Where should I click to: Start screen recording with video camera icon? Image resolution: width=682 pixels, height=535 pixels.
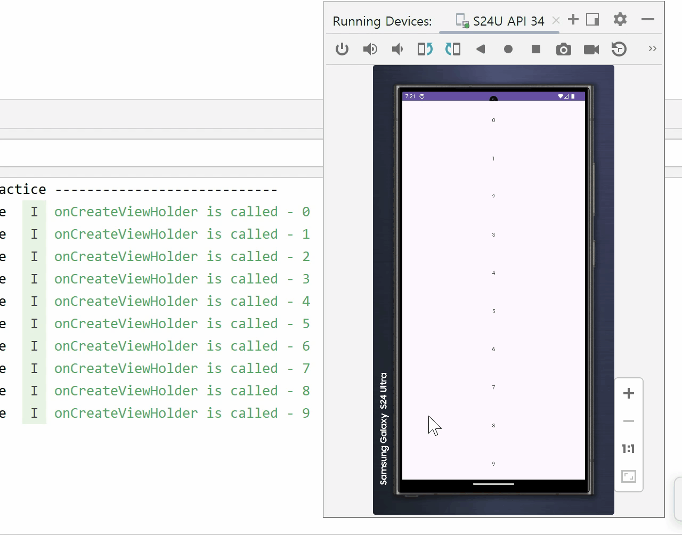click(591, 50)
